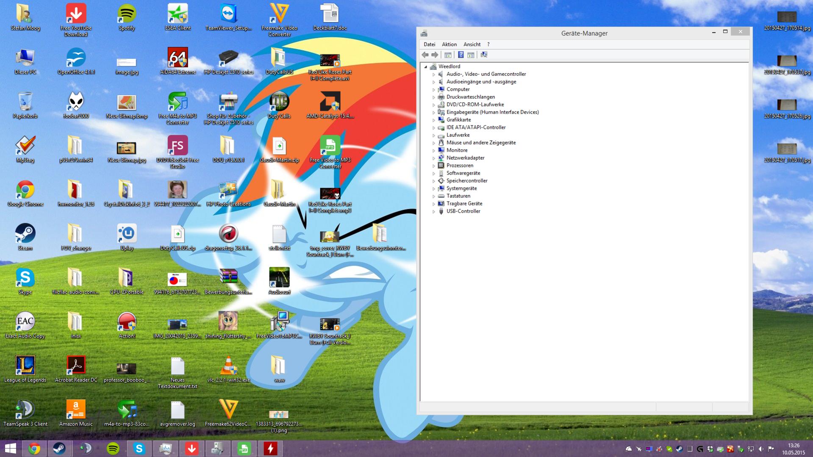The width and height of the screenshot is (813, 457).
Task: Select the Softwaregeräte entry
Action: (x=463, y=173)
